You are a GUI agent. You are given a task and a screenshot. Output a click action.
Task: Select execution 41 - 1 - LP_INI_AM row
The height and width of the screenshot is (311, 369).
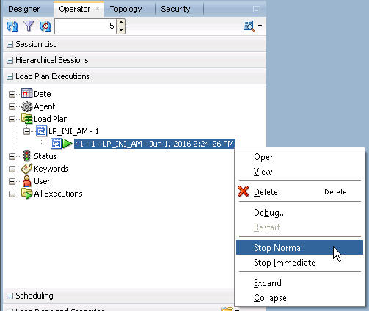tap(155, 144)
